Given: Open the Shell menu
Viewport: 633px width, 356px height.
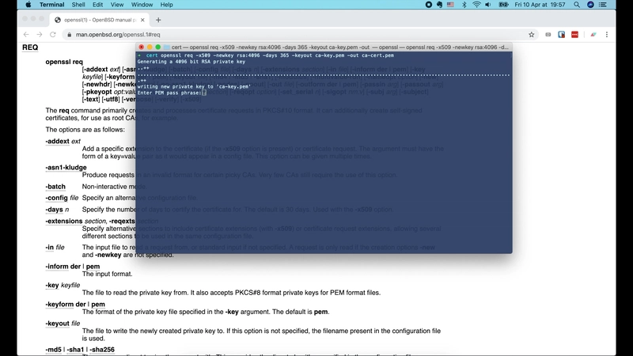Looking at the screenshot, I should coord(79,5).
